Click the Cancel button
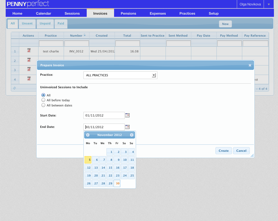This screenshot has width=278, height=221. (241, 151)
